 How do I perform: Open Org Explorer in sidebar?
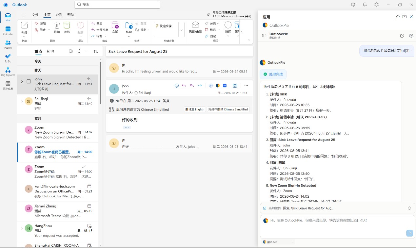tap(8, 72)
